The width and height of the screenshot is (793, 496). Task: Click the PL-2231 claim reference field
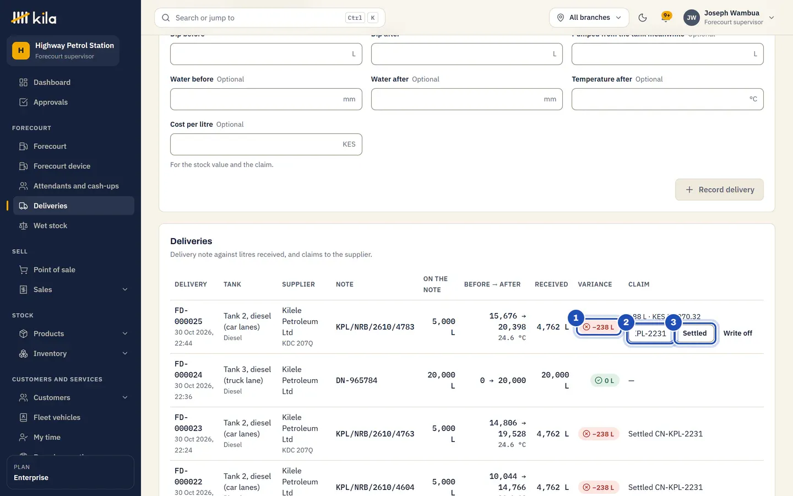650,333
